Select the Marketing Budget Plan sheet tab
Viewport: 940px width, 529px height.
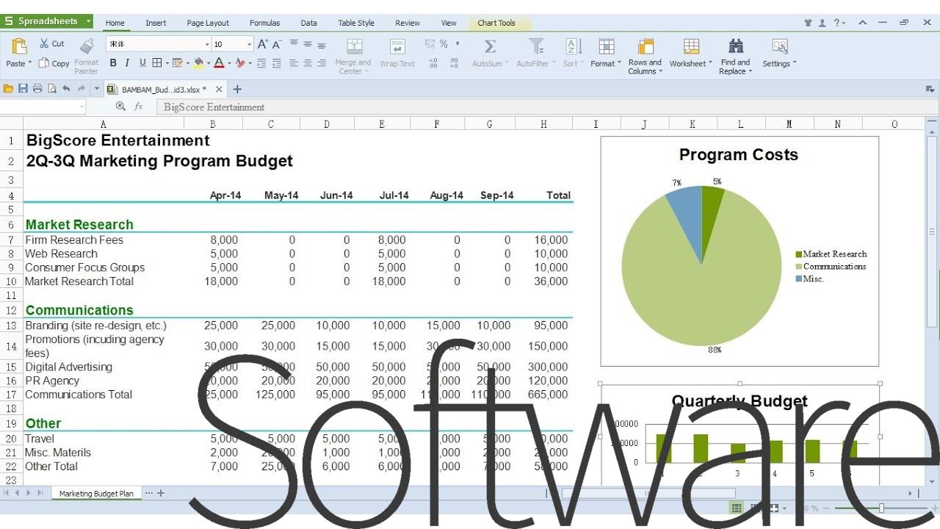tap(96, 494)
